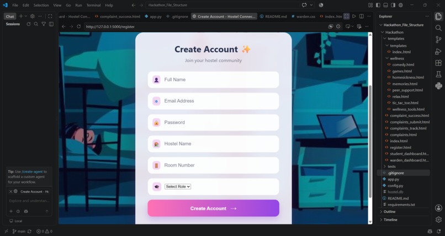
Task: Refresh the chat Sessions list
Action: (x=28, y=24)
